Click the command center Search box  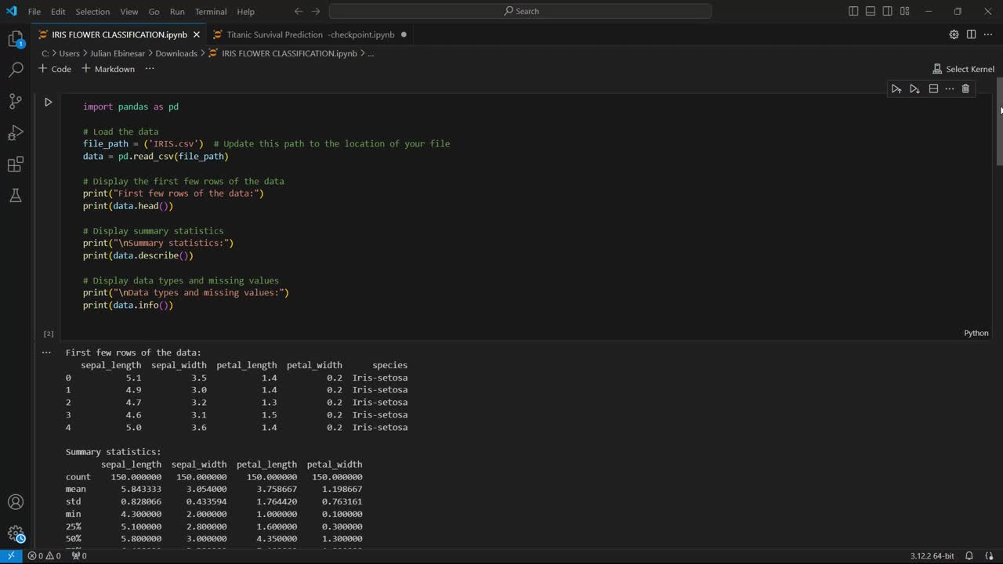click(520, 11)
